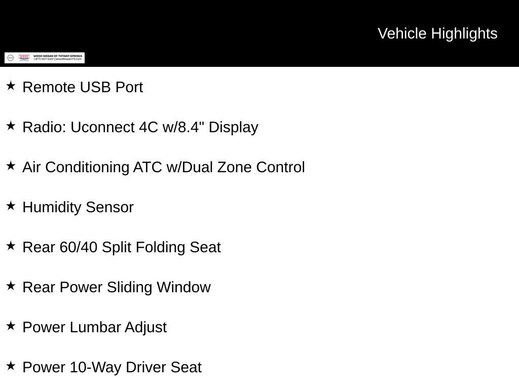Click the star beside Rear 60/40 Split Folding Seat
519x389 pixels.
point(11,246)
